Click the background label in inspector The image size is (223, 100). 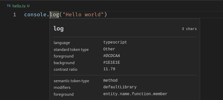[64, 63]
